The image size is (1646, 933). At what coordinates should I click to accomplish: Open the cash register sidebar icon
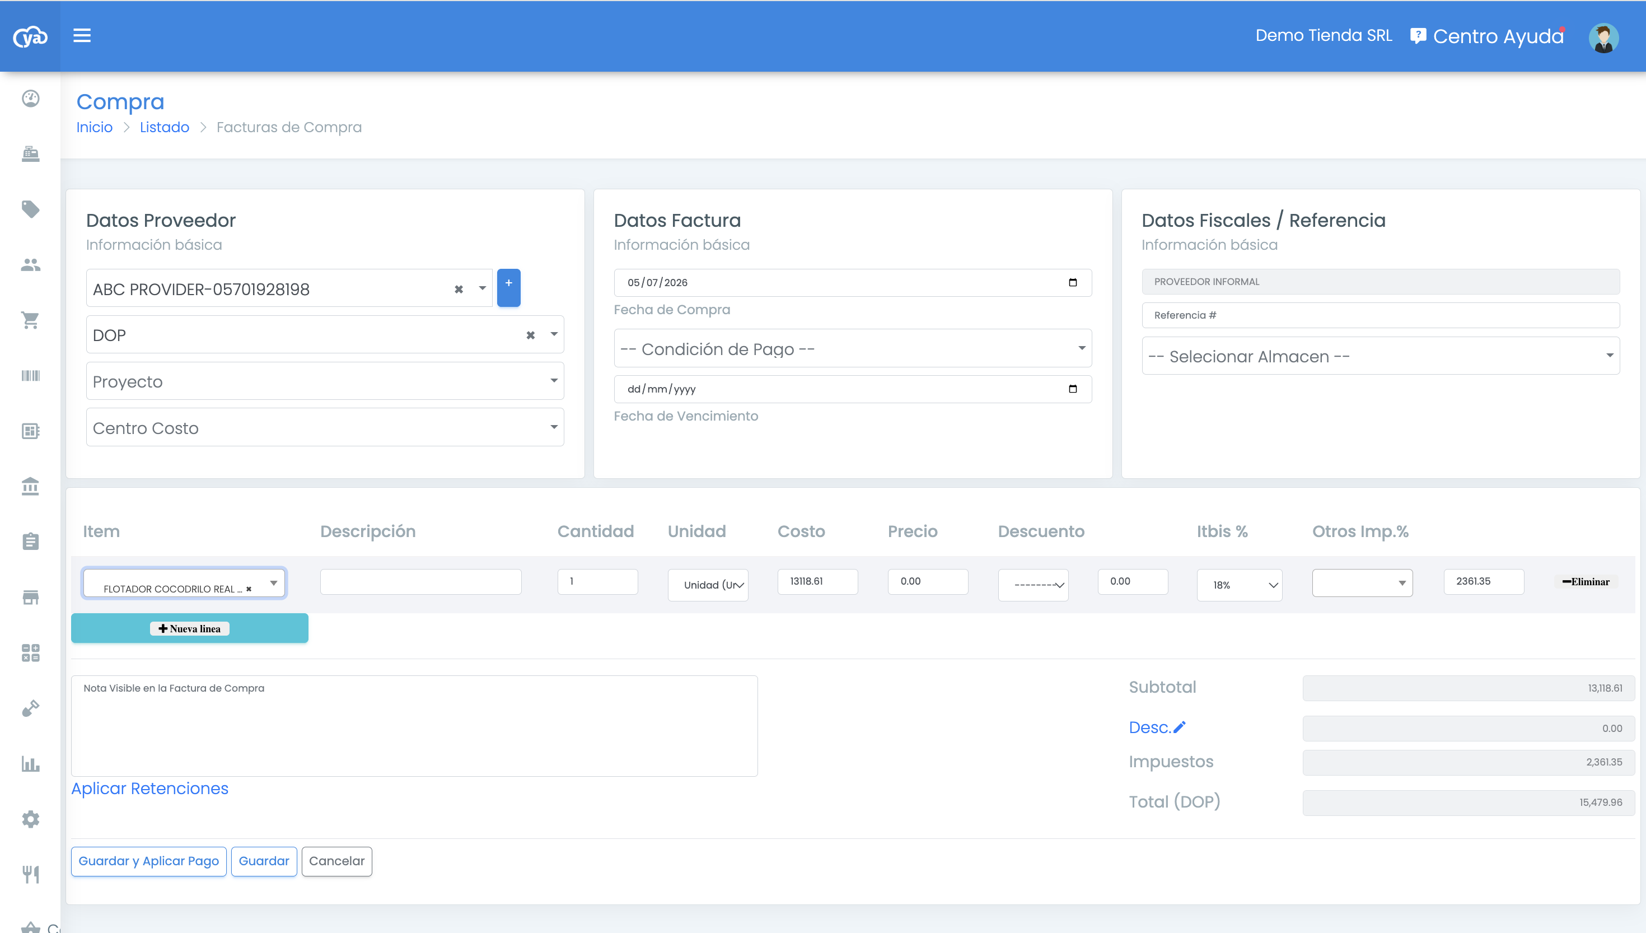pos(30,154)
